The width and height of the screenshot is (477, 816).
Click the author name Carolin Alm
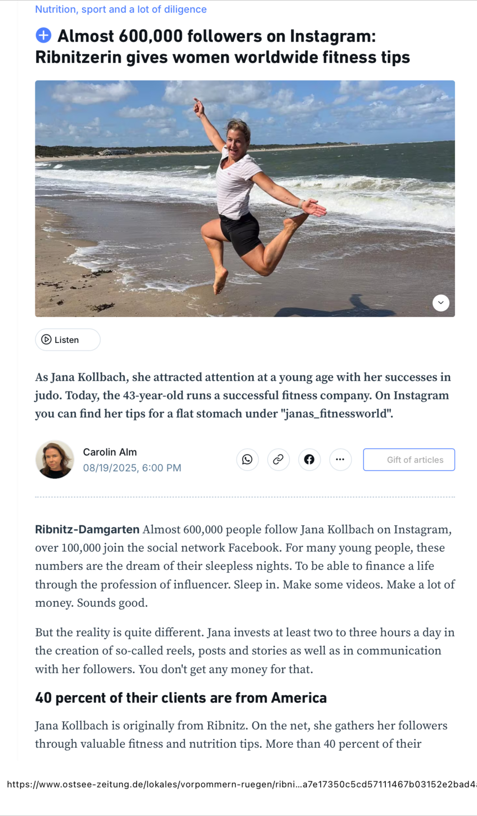(x=110, y=452)
